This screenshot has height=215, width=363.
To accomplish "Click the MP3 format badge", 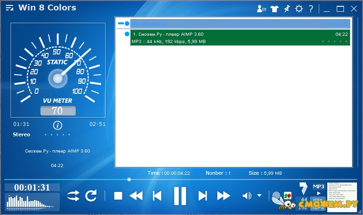I will pyautogui.click(x=319, y=186).
